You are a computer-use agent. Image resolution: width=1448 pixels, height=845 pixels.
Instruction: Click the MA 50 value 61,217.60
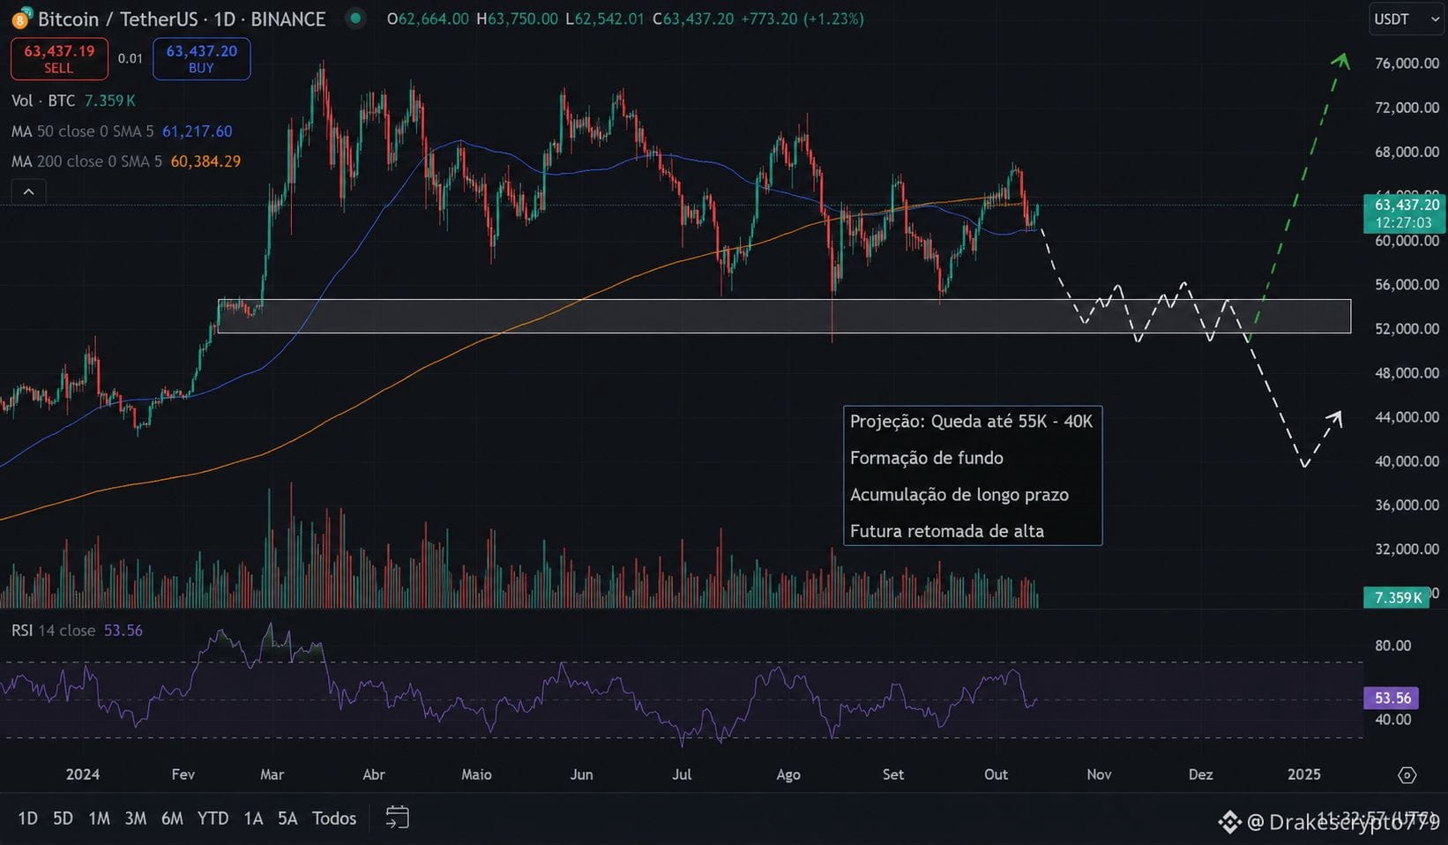[x=198, y=131]
